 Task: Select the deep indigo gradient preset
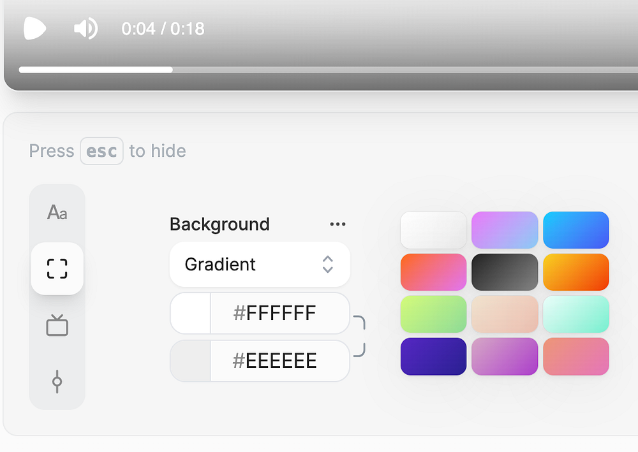click(433, 356)
